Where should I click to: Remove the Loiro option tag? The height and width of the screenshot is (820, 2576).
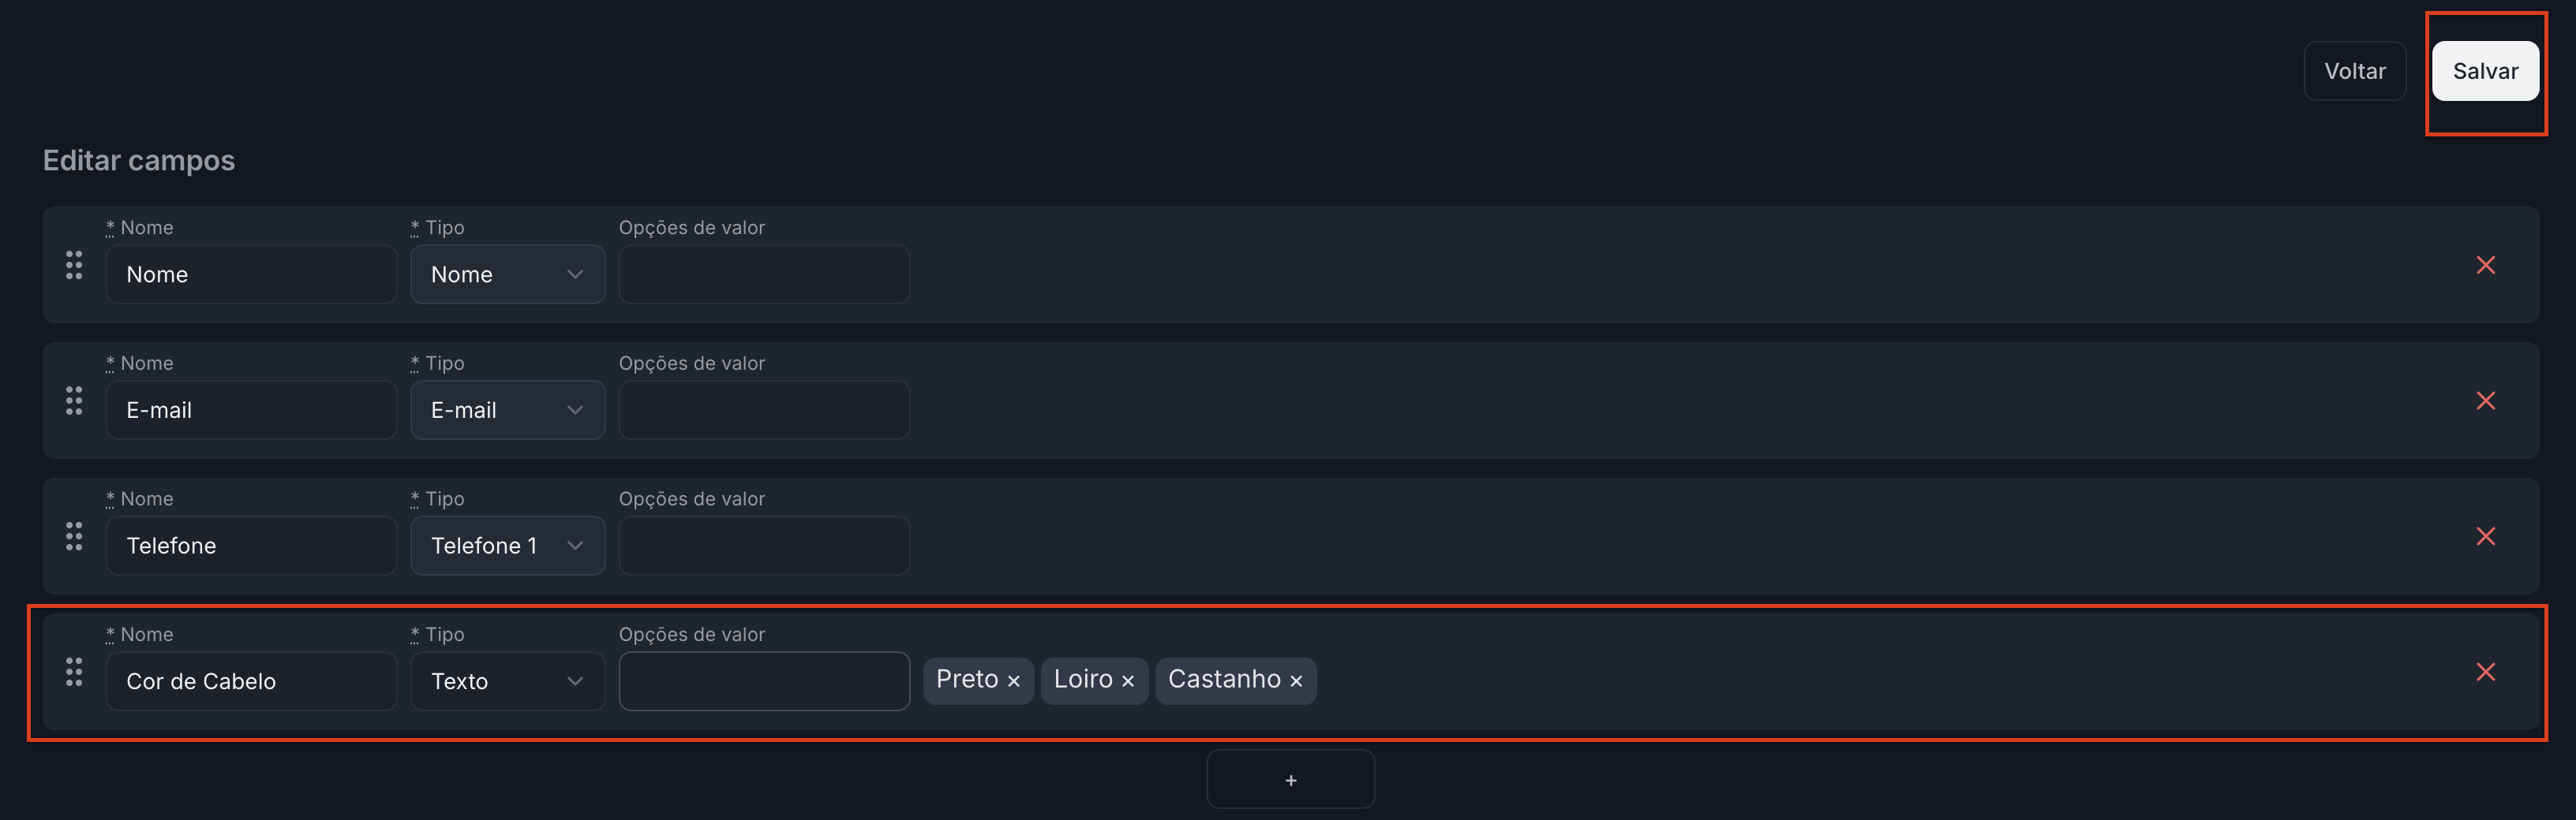click(x=1128, y=681)
